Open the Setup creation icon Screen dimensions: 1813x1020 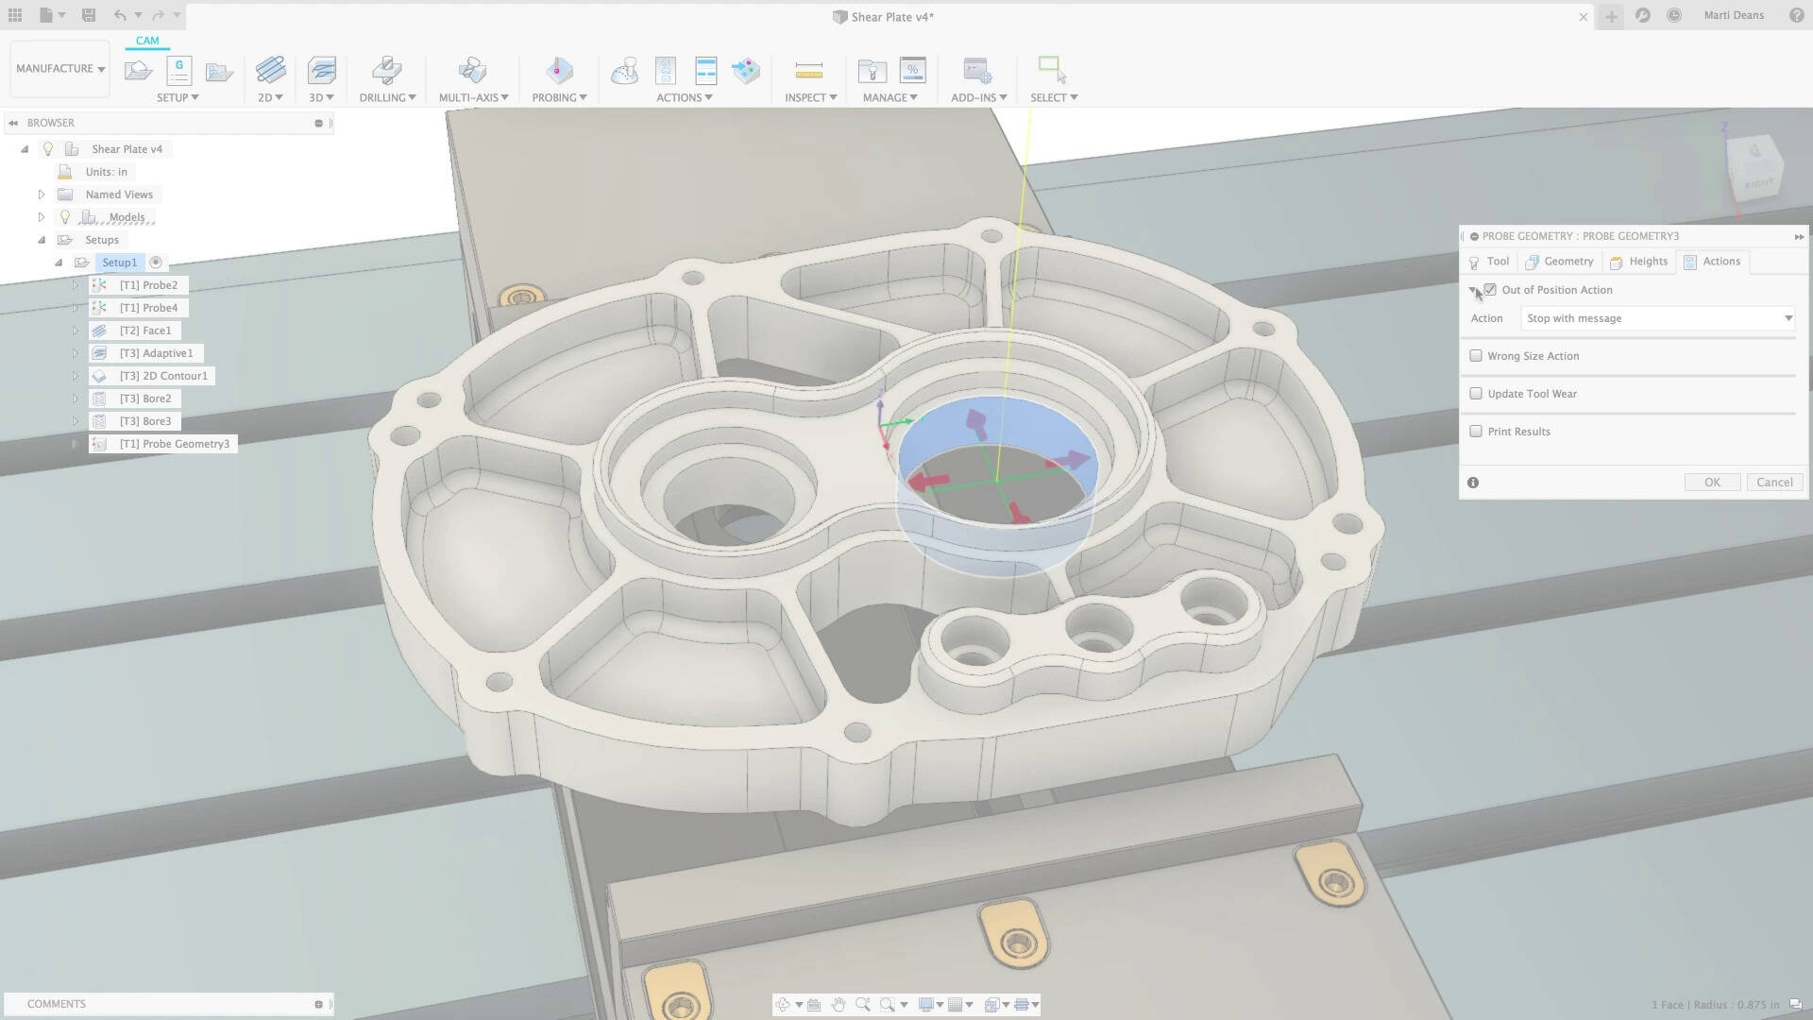point(139,71)
